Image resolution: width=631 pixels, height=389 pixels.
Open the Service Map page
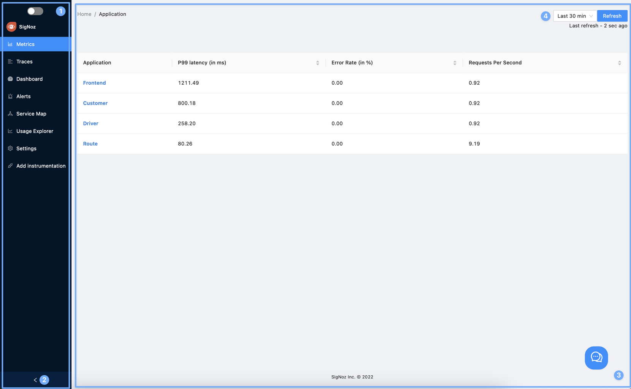(36, 114)
